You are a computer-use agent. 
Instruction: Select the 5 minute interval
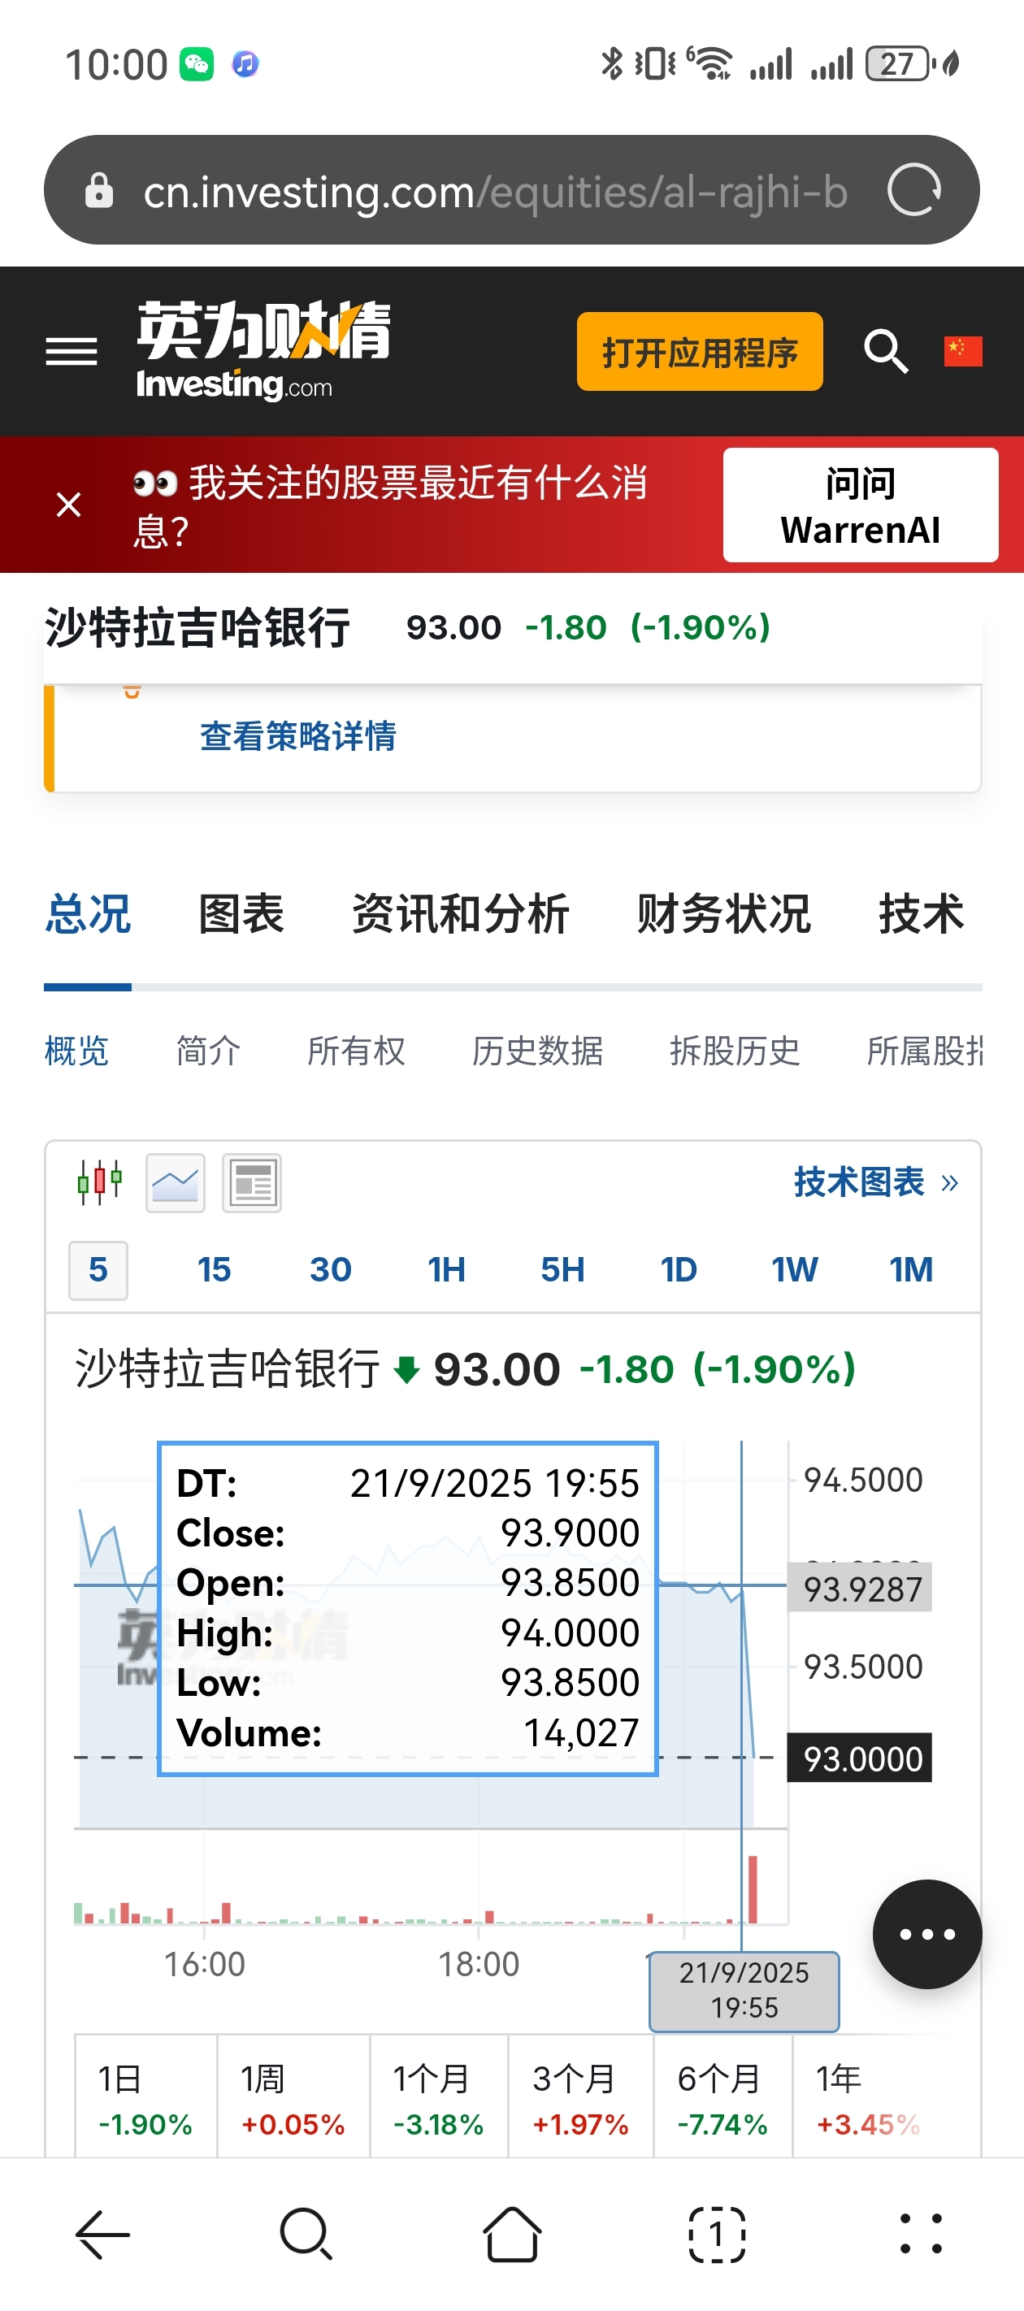point(98,1270)
